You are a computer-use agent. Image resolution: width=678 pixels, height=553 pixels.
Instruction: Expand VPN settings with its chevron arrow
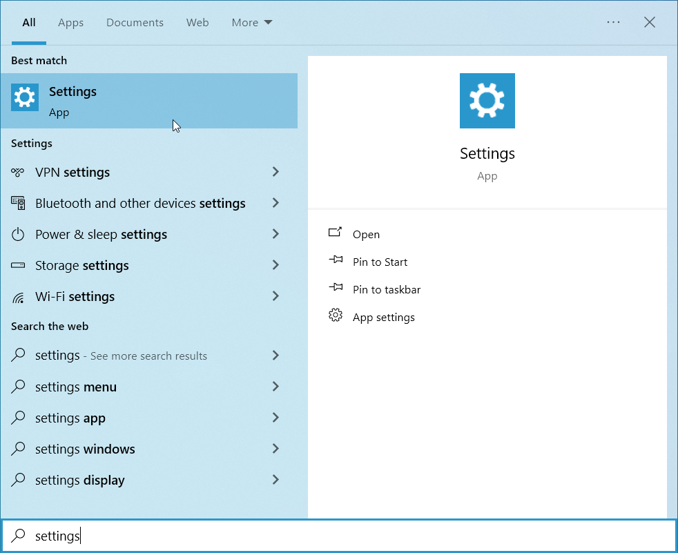pos(275,172)
